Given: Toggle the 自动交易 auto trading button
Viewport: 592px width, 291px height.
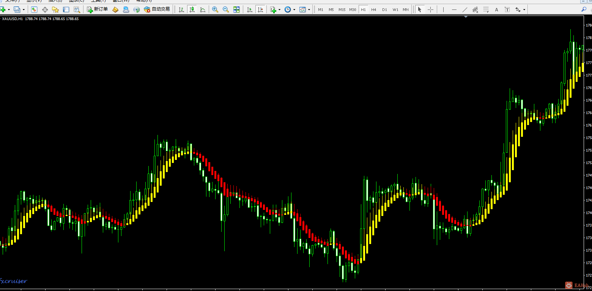Looking at the screenshot, I should pyautogui.click(x=157, y=9).
